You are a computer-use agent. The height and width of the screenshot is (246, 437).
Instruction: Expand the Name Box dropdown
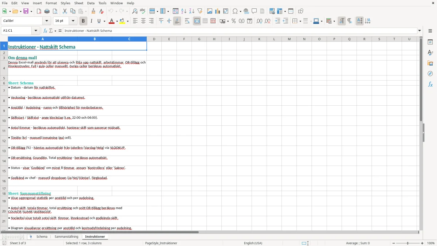click(36, 31)
